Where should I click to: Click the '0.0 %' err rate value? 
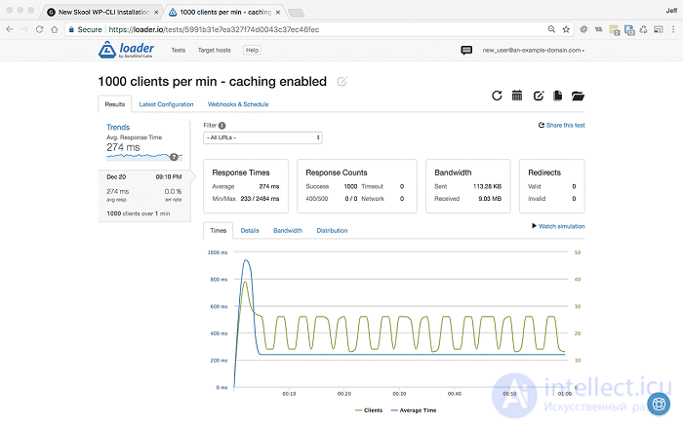(173, 191)
